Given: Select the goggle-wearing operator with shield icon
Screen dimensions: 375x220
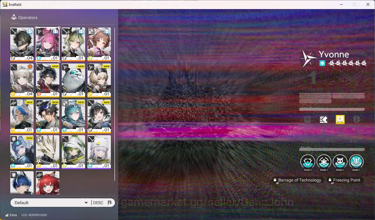Looking at the screenshot, I should point(22,152).
